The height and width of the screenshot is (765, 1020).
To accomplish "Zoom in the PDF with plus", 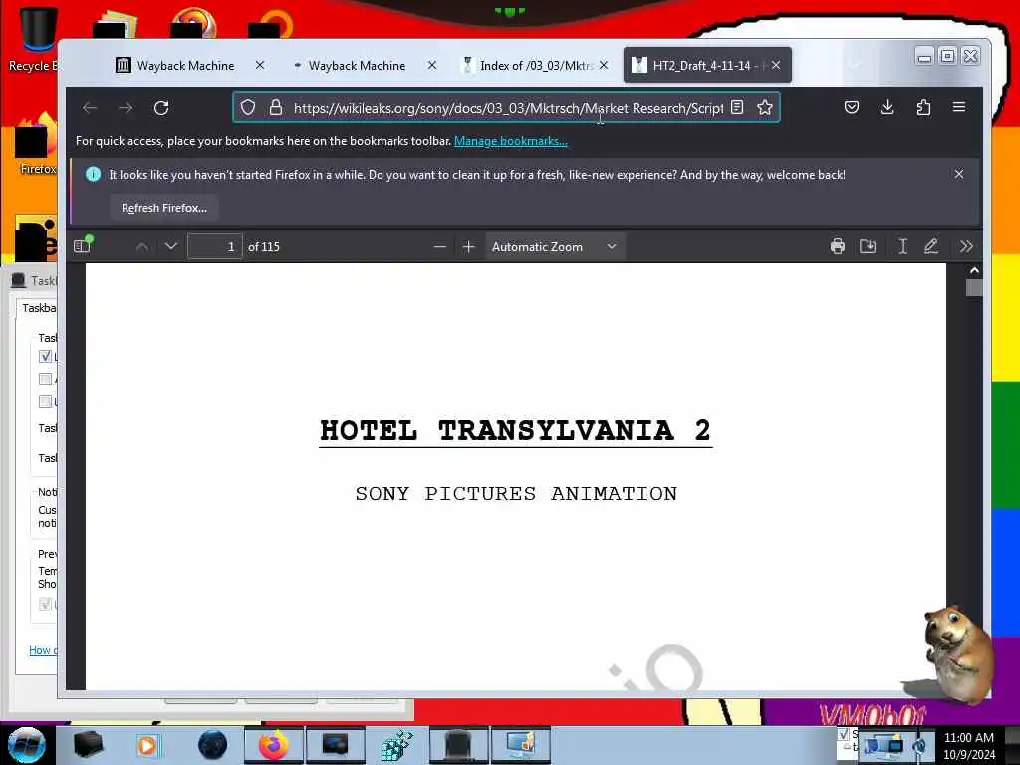I will (x=468, y=247).
